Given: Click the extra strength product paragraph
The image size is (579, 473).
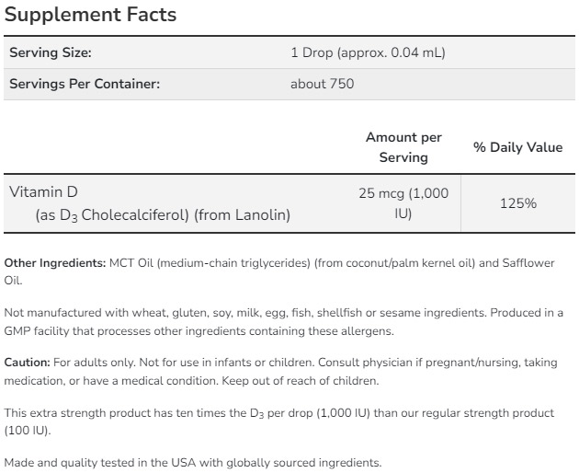Looking at the screenshot, I should click(276, 413).
